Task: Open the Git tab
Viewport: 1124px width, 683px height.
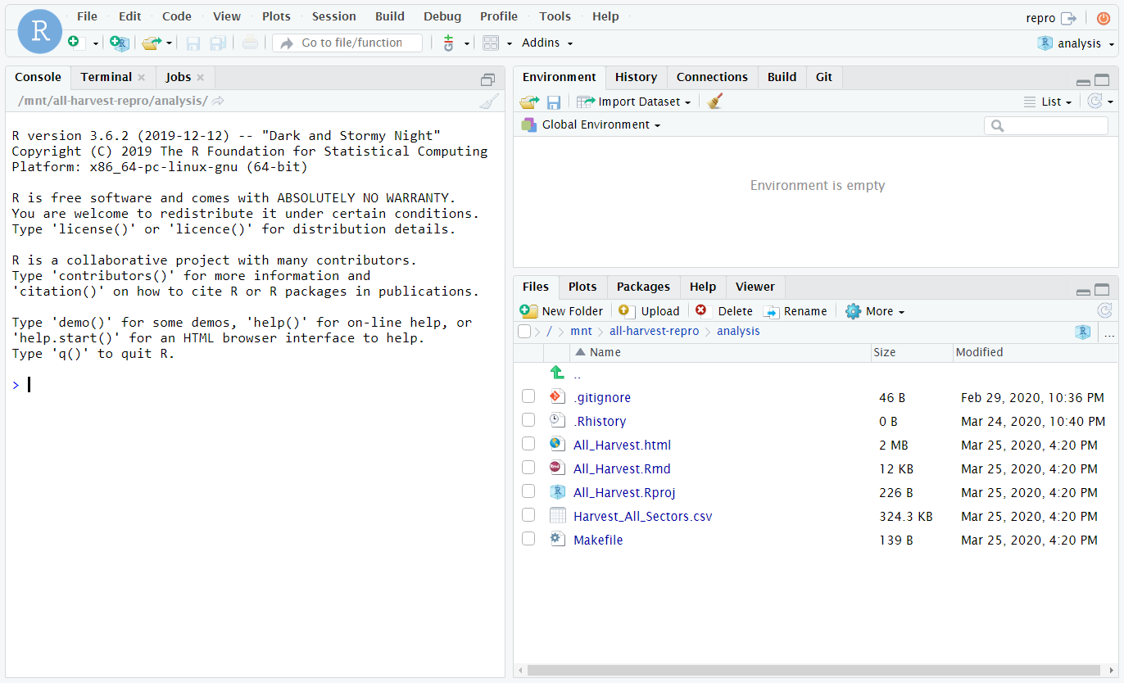Action: click(x=824, y=77)
